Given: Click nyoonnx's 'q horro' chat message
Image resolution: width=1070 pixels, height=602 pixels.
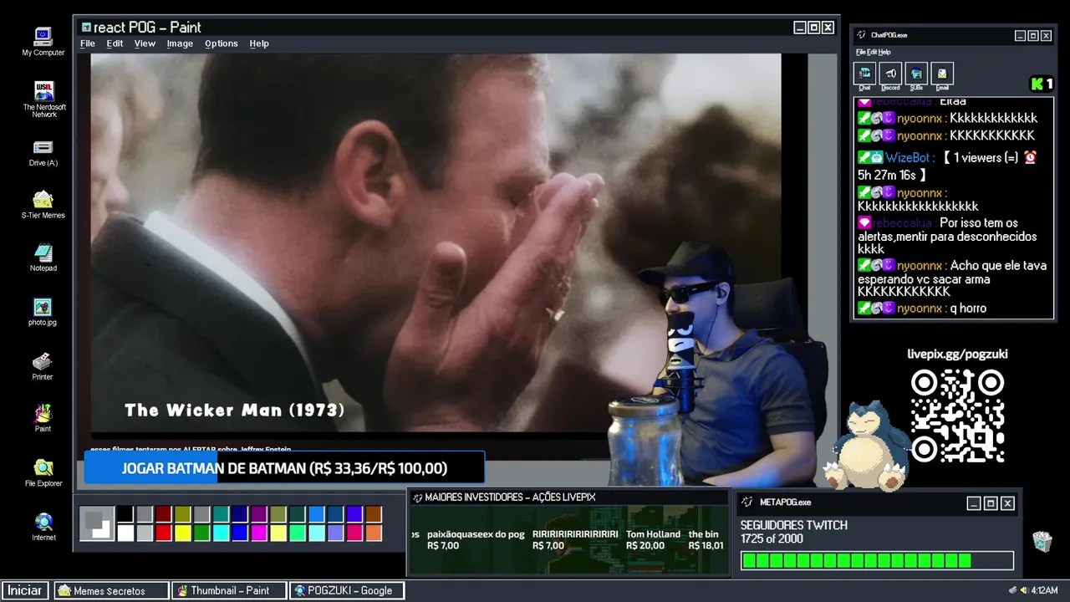Looking at the screenshot, I should [922, 309].
